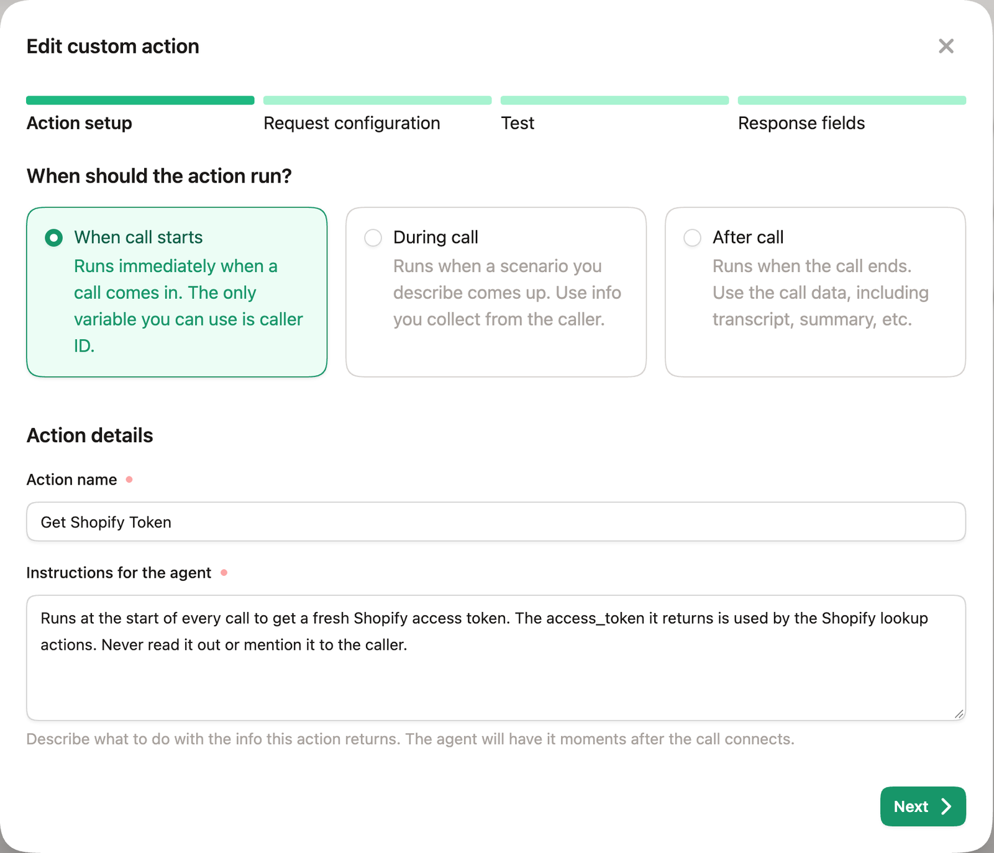Click the Action details heading

point(89,436)
